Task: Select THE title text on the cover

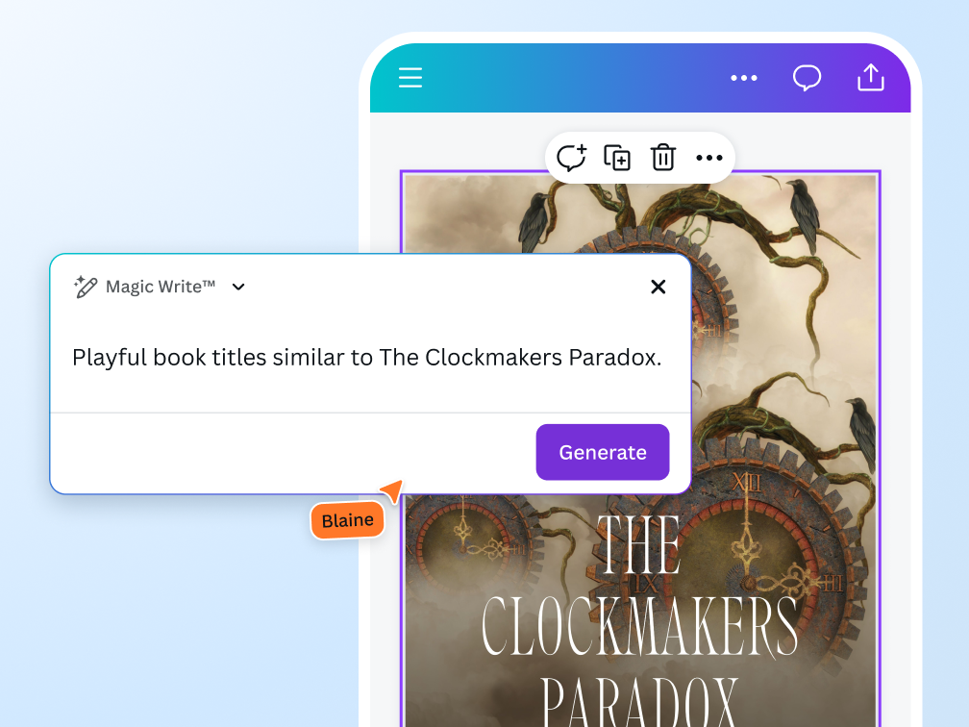Action: click(x=639, y=544)
